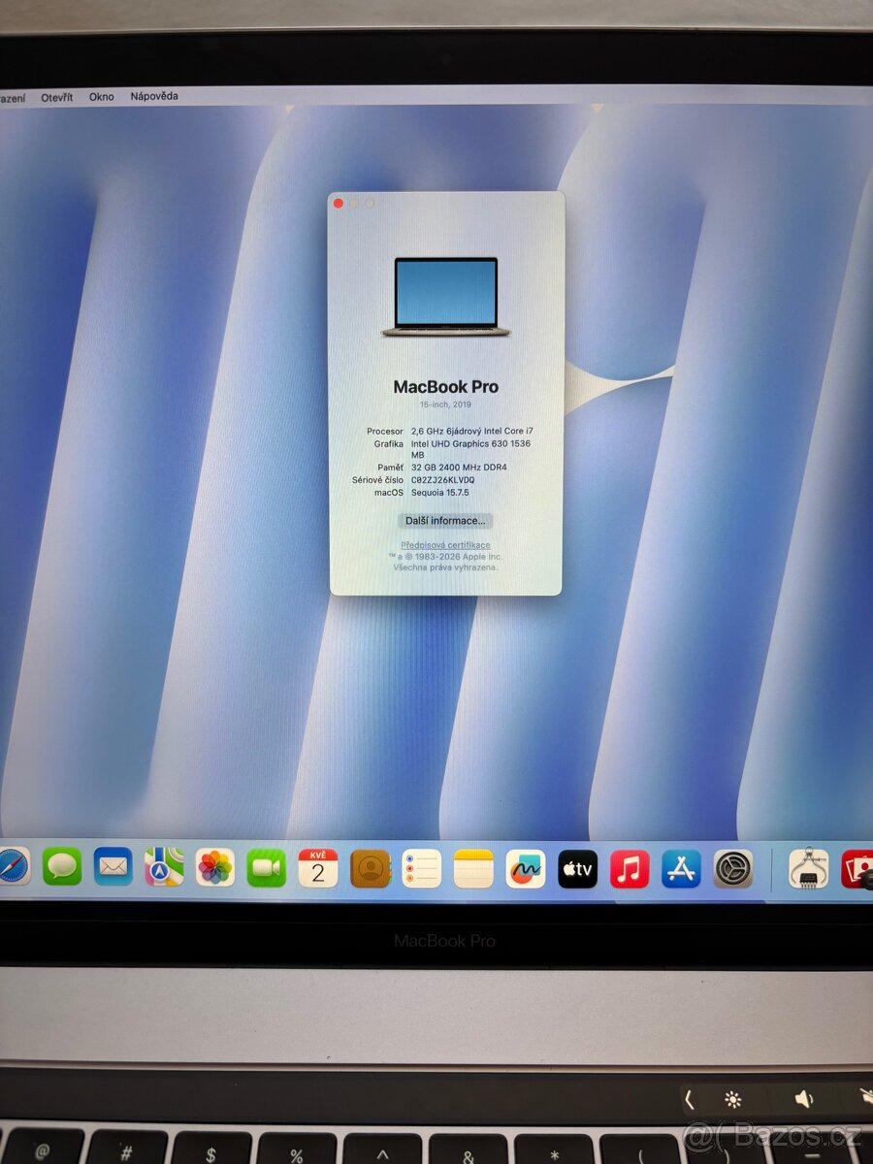Launch Reminders from the dock
The image size is (873, 1164).
pyautogui.click(x=422, y=868)
